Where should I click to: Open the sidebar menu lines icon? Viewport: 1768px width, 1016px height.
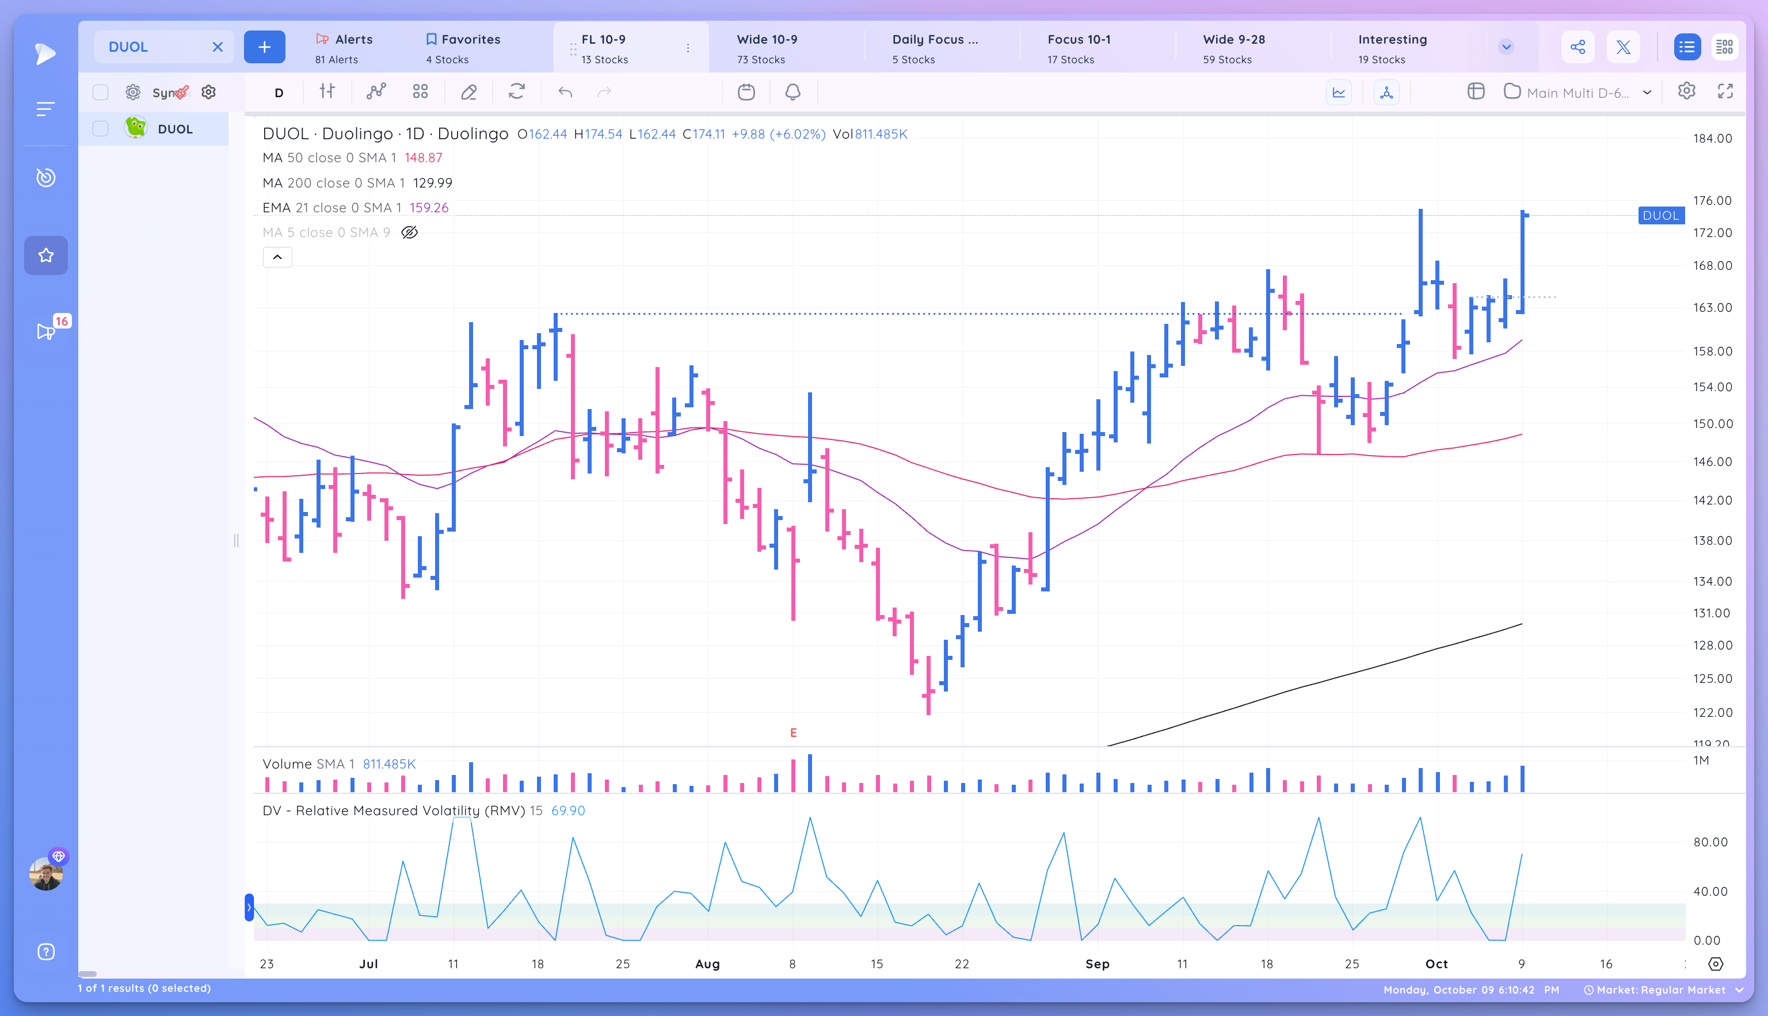click(45, 109)
